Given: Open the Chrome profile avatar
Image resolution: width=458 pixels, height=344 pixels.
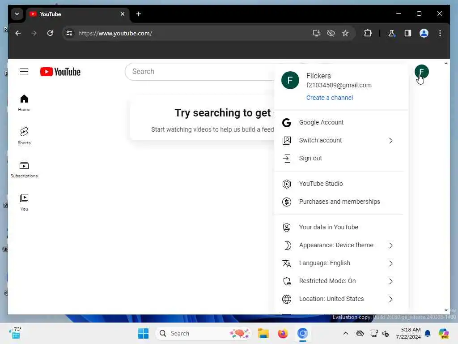Looking at the screenshot, I should coord(424,33).
